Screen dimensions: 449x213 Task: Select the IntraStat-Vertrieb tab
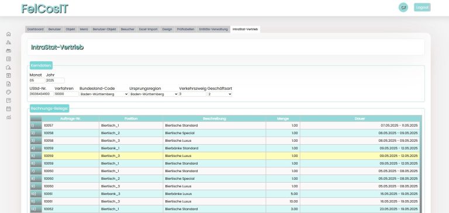[245, 29]
